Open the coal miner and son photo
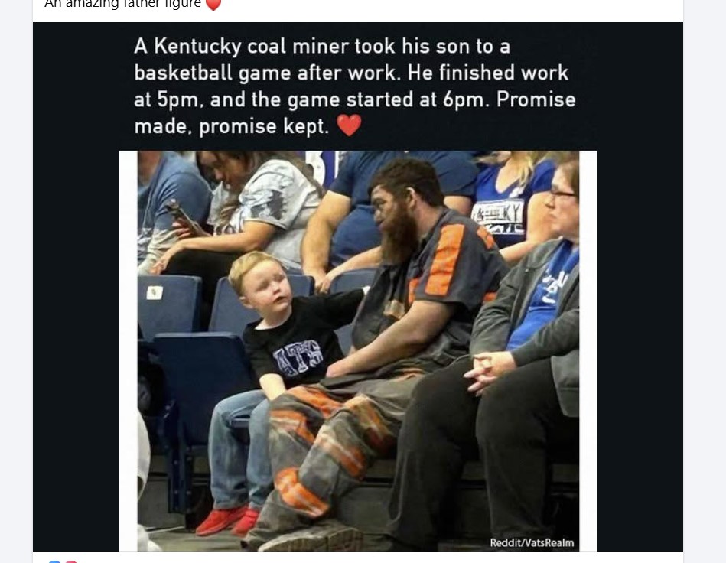 (358, 351)
